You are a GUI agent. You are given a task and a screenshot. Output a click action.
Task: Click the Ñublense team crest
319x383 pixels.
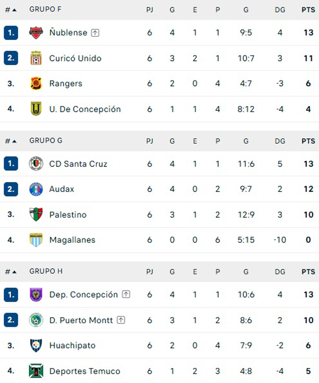[x=36, y=33]
